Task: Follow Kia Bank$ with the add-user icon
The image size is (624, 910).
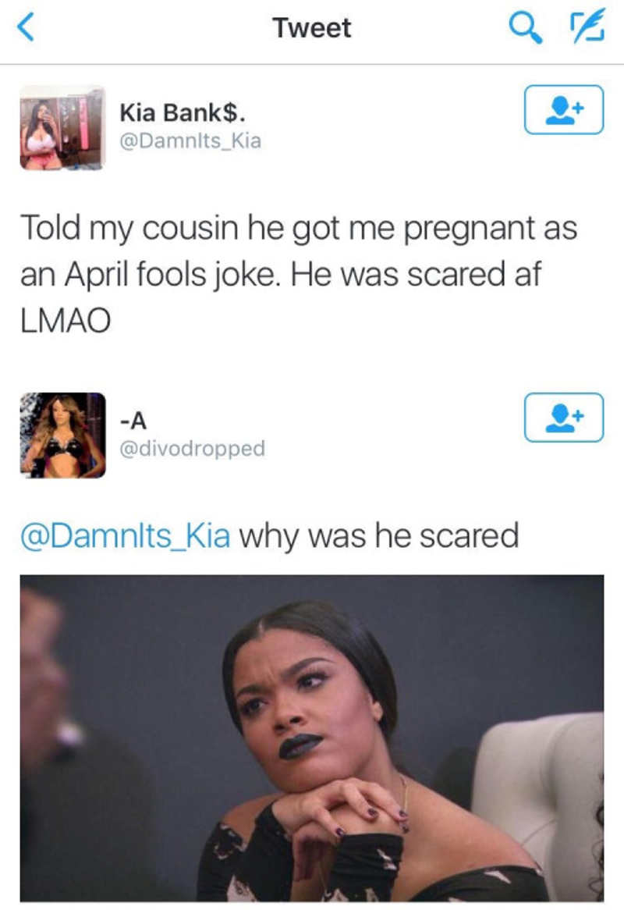Action: 564,110
